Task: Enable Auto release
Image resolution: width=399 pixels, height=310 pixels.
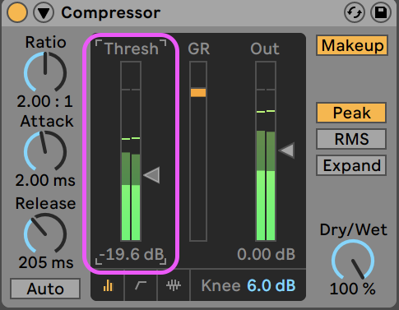Action: pos(45,289)
